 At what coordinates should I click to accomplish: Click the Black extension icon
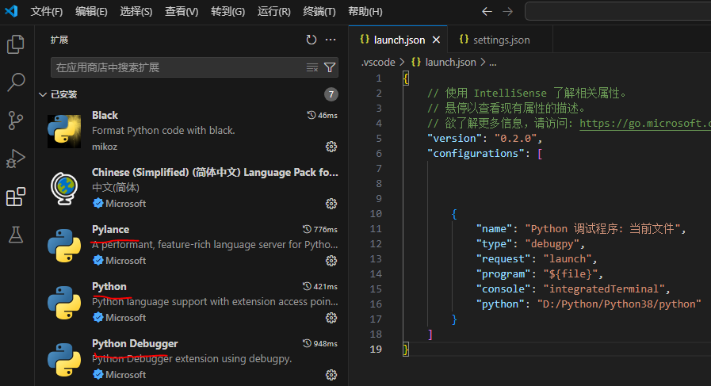pyautogui.click(x=64, y=132)
